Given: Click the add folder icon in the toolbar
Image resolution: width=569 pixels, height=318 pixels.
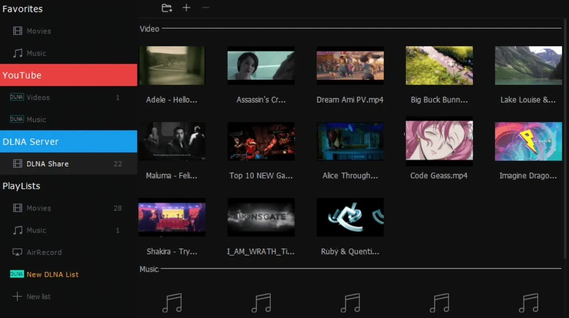Looking at the screenshot, I should point(167,8).
